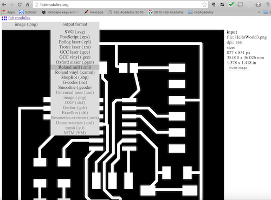Click the wavy lines extension icon

(222, 5)
